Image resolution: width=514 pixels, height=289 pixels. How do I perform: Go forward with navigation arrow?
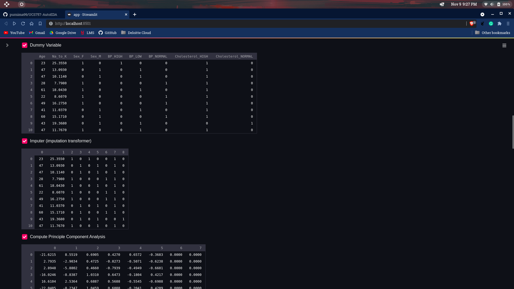click(x=14, y=24)
